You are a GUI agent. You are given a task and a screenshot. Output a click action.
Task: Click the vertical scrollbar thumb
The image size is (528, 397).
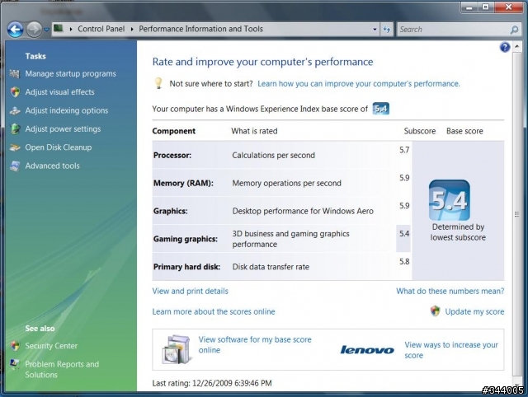pos(516,214)
